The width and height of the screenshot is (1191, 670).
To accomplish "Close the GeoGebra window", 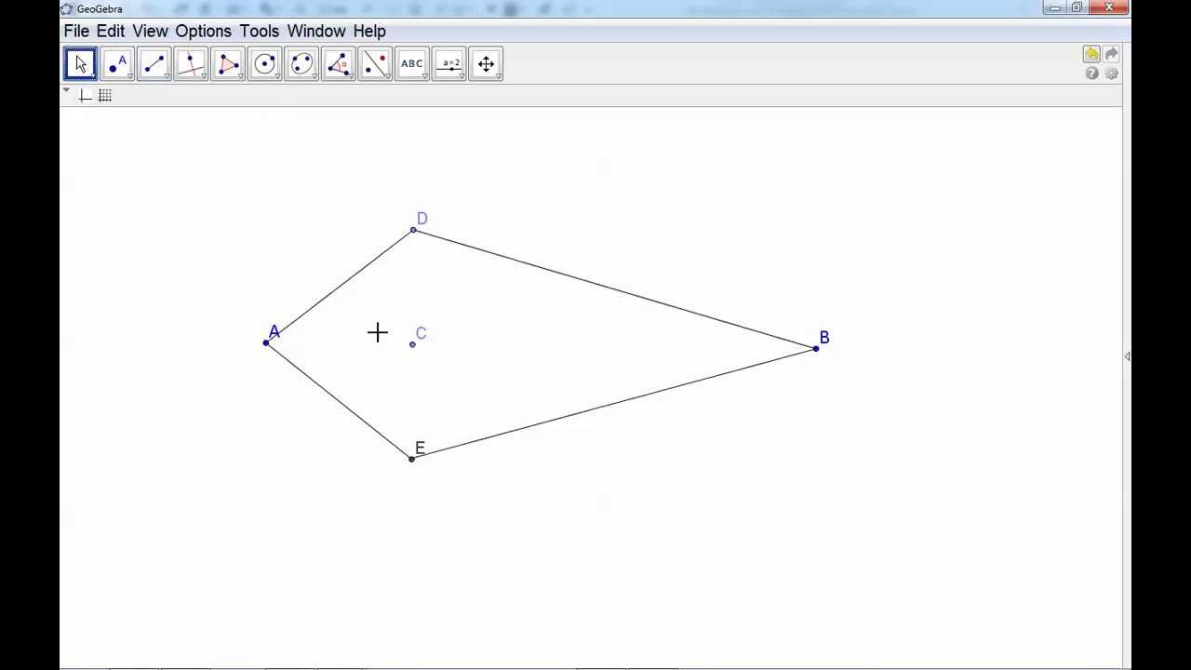I will click(1109, 8).
